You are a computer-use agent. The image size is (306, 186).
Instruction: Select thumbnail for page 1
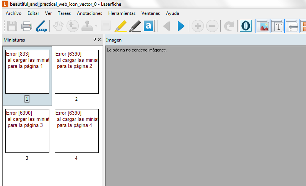pyautogui.click(x=27, y=72)
